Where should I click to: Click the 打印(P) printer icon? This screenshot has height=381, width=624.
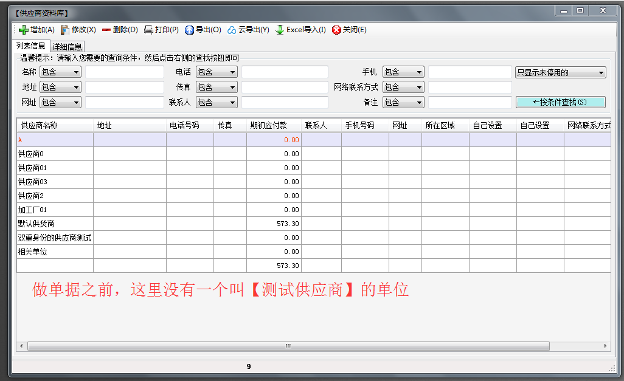point(148,30)
